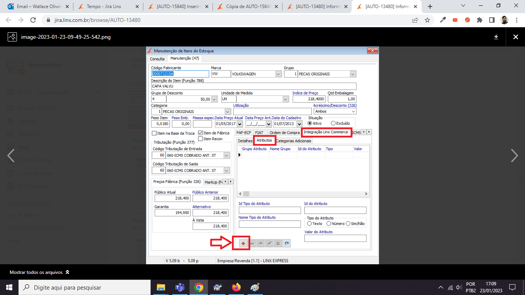The image size is (525, 295).
Task: Uncheck the Item de Fábrica checkbox
Action: (x=200, y=133)
